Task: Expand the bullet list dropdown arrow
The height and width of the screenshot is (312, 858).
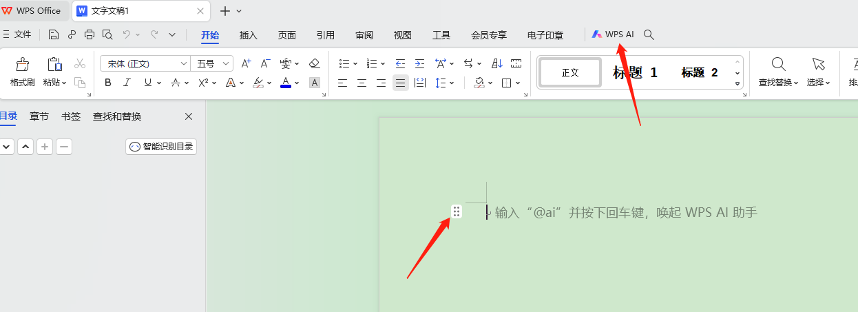Action: tap(355, 64)
